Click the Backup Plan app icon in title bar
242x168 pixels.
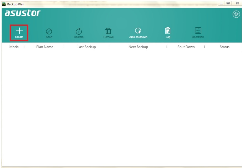point(4,4)
